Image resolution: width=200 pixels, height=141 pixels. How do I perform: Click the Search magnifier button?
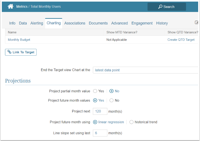pos(167,7)
